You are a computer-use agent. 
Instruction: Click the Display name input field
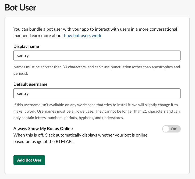[97, 55]
